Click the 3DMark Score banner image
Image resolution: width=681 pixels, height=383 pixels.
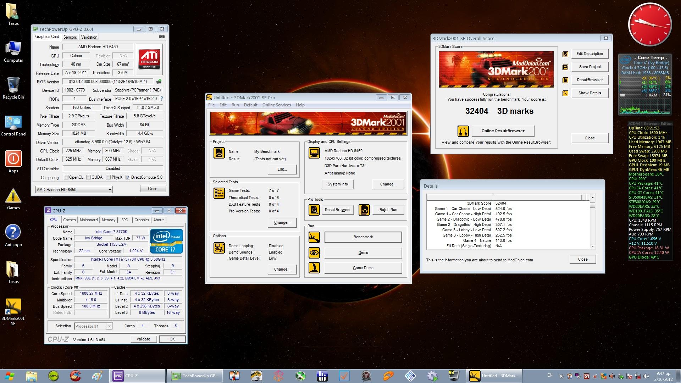496,70
